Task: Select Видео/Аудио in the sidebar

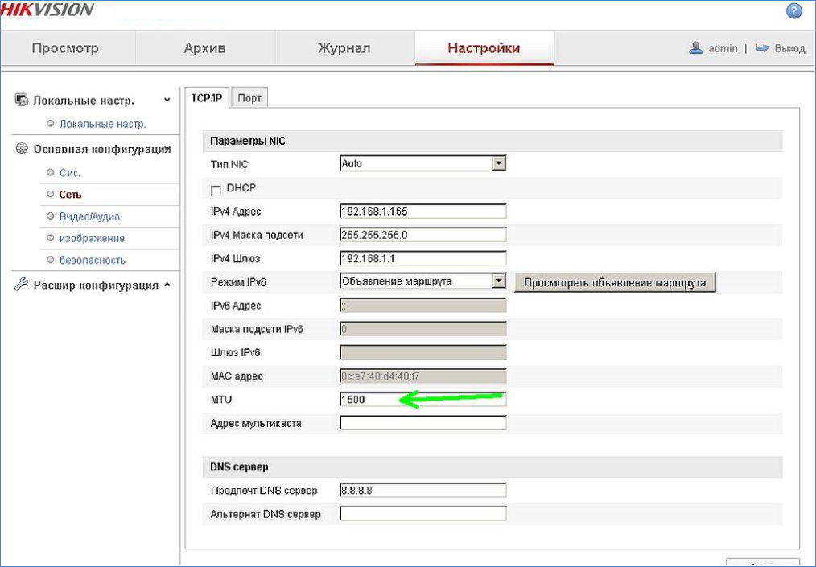Action: click(x=89, y=216)
